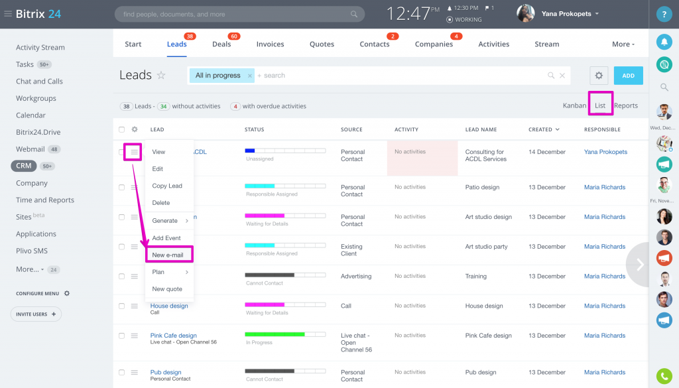This screenshot has height=388, width=679.
Task: Remove the 'All in progress' filter chip
Action: (250, 76)
